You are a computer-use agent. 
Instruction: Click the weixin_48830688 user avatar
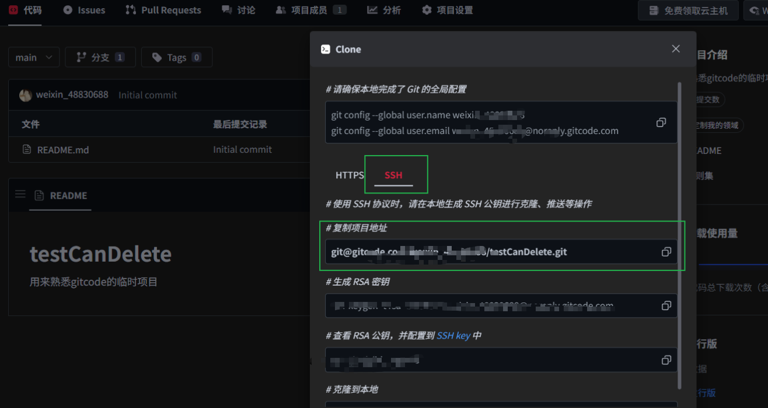point(26,95)
